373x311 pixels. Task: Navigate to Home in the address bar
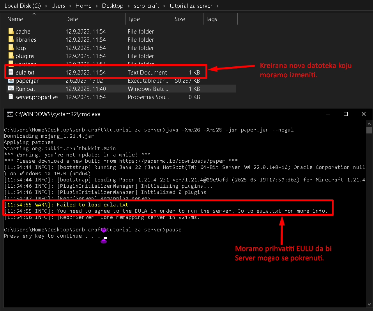pos(83,6)
